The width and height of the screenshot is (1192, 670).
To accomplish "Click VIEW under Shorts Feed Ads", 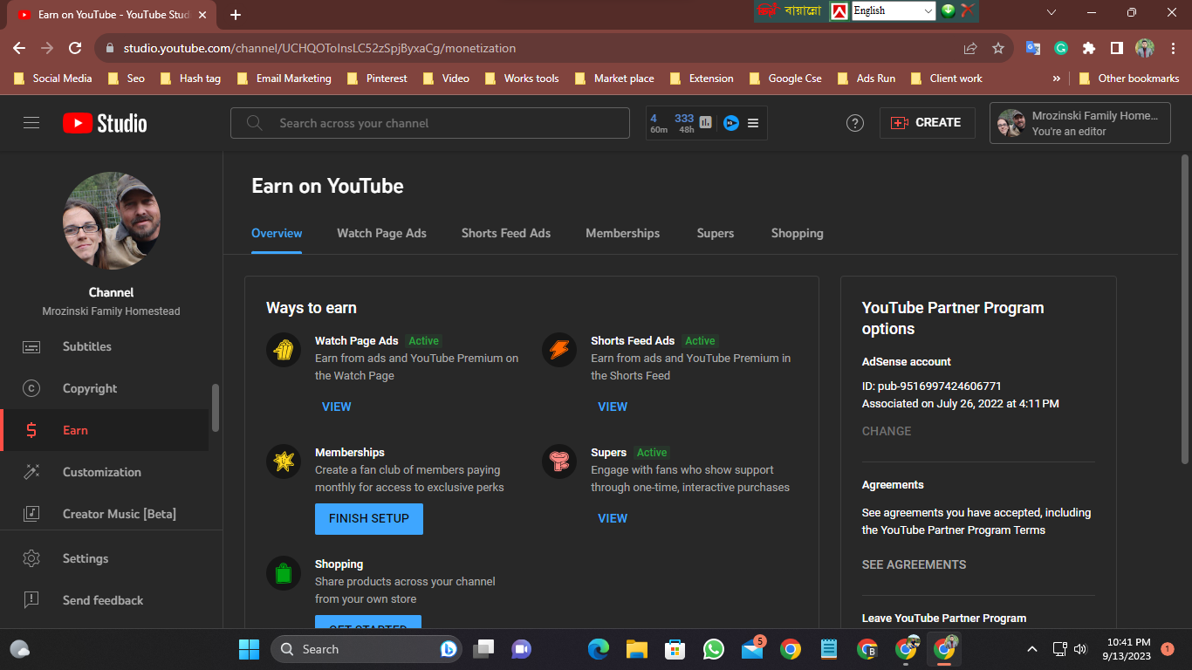I will coord(613,407).
